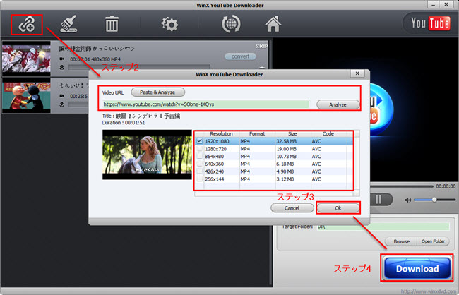This screenshot has width=459, height=295.
Task: Open Folder for downloaded files
Action: [x=434, y=241]
